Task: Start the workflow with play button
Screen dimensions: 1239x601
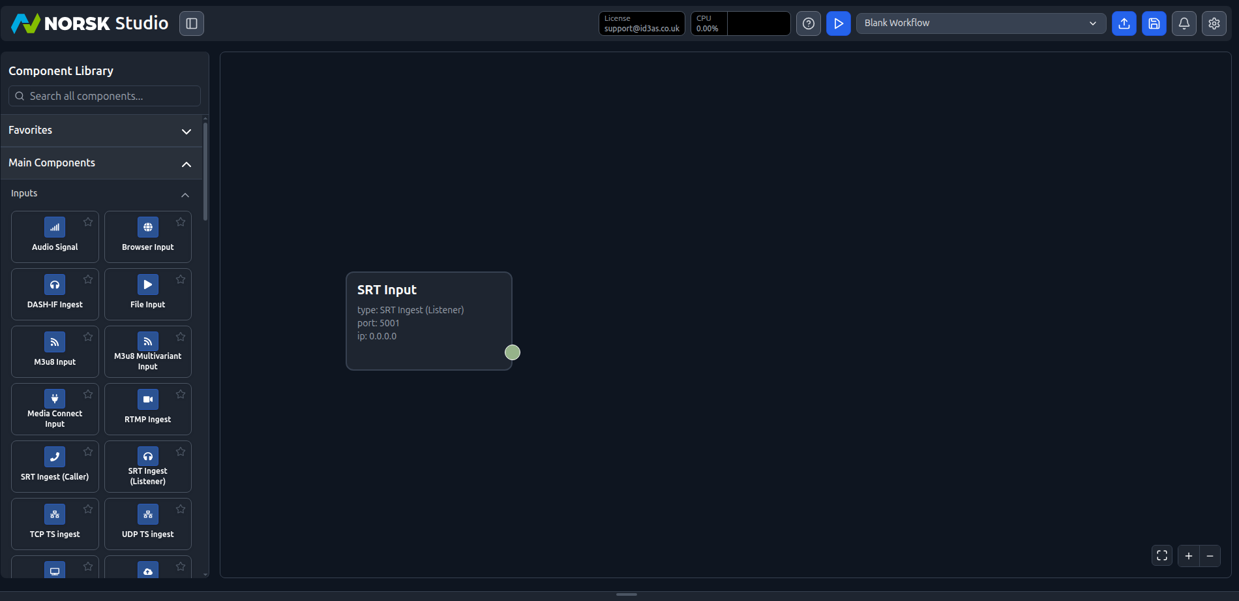Action: coord(839,23)
